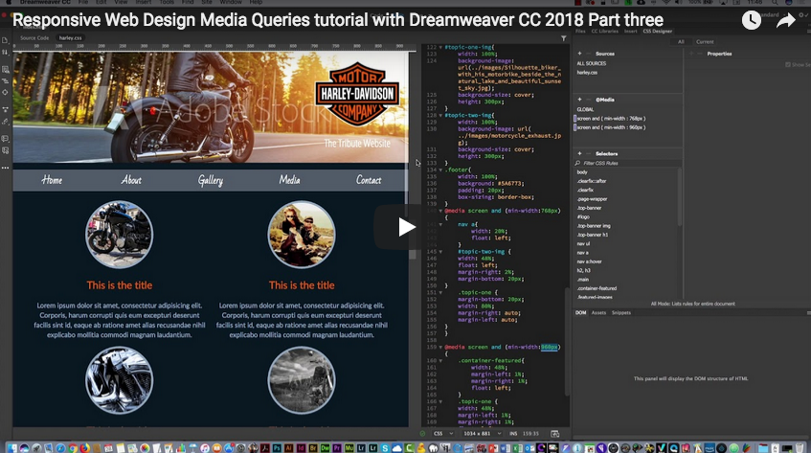Screen dimensions: 811x453
Task: Switch the CSS Designer to All mode
Action: (681, 41)
